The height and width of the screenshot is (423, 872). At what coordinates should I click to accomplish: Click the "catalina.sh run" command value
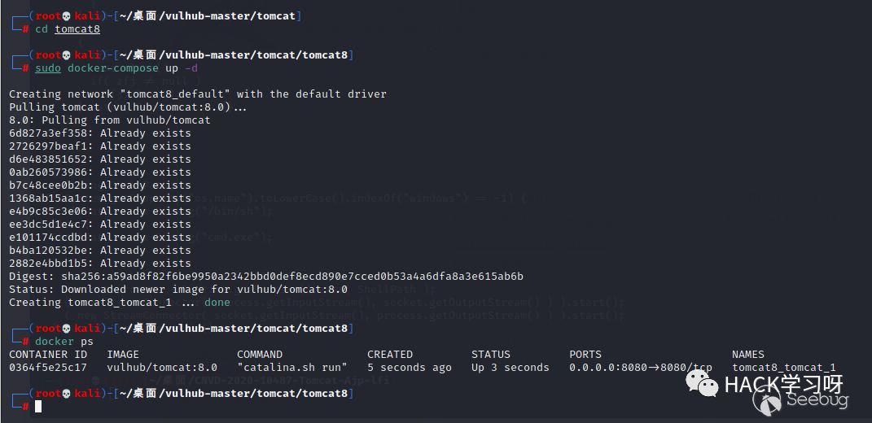click(x=292, y=368)
